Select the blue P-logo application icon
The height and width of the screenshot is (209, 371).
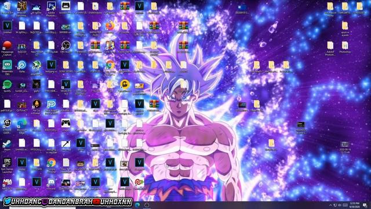[51, 107]
